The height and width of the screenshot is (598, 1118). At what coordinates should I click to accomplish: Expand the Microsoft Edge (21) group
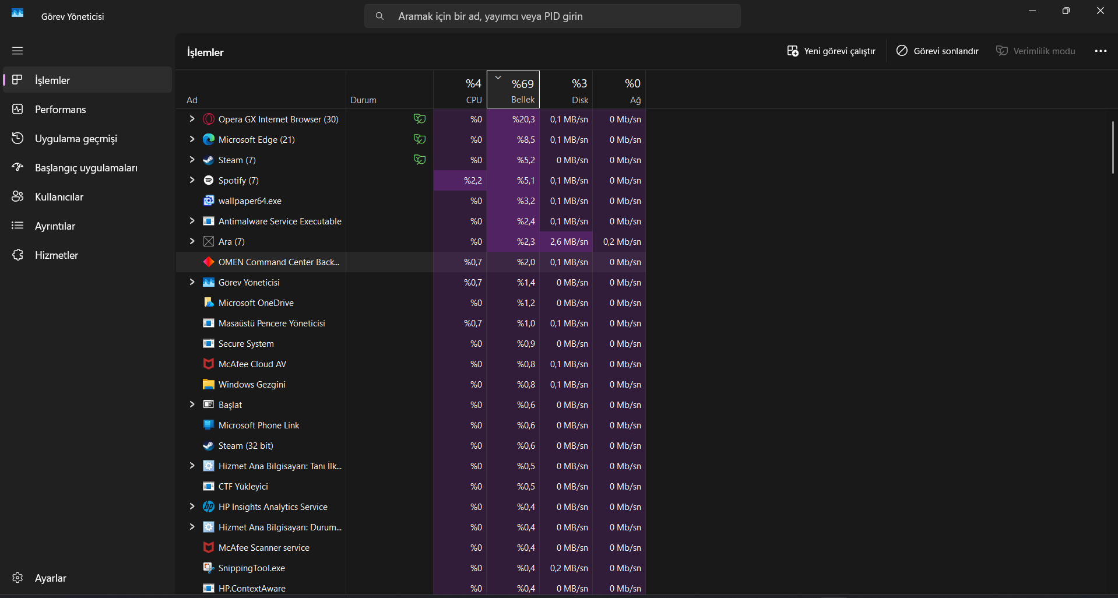(192, 139)
